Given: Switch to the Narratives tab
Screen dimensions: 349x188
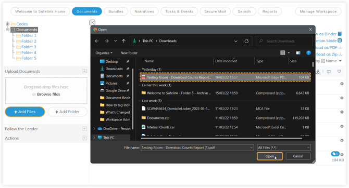Looking at the screenshot, I should (x=144, y=11).
